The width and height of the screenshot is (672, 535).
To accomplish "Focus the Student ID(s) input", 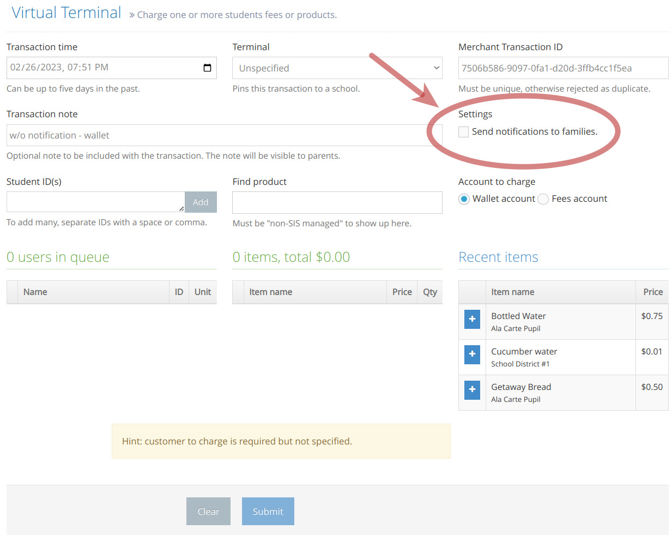I will tap(95, 202).
